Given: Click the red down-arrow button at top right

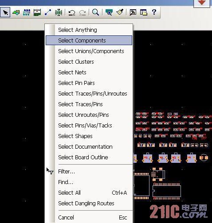Looking at the screenshot, I should pos(202,3).
